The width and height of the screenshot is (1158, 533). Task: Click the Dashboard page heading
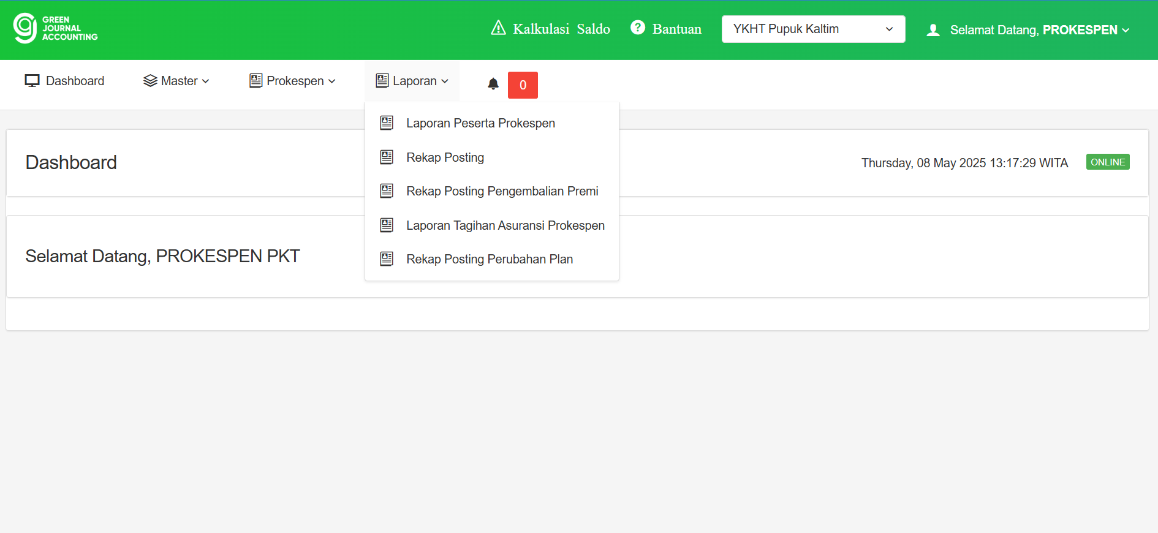pos(71,162)
